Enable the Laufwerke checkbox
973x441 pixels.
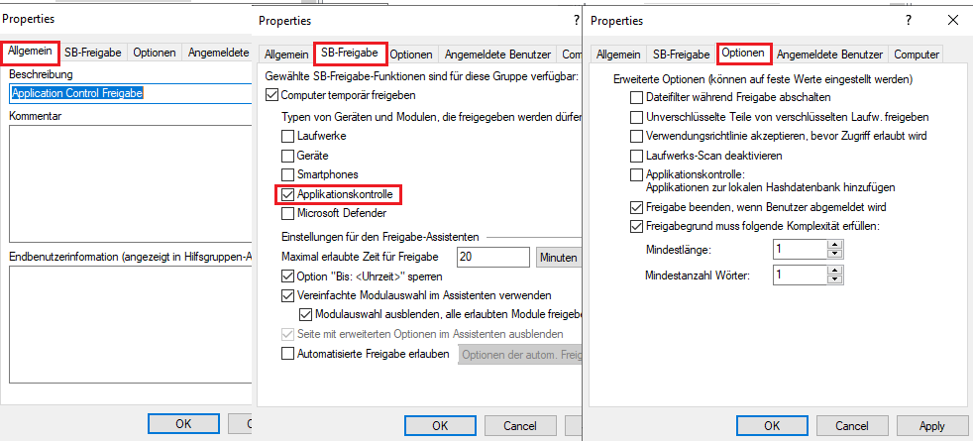pos(288,135)
